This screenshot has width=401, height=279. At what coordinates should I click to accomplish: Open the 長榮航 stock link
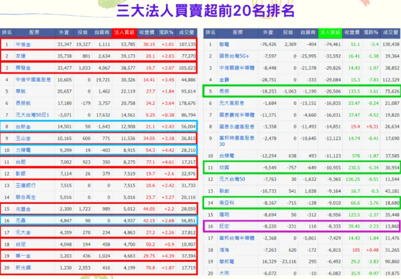(23, 103)
